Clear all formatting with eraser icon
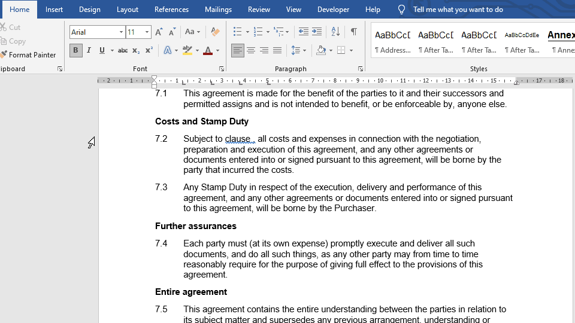Screen dimensions: 575x323 point(215,32)
